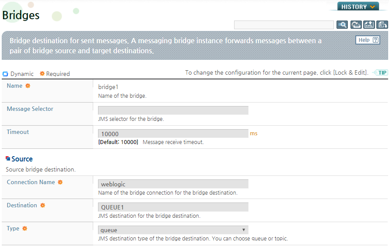Viewport: 389px width, 247px height.
Task: Click the Help button
Action: click(x=368, y=40)
